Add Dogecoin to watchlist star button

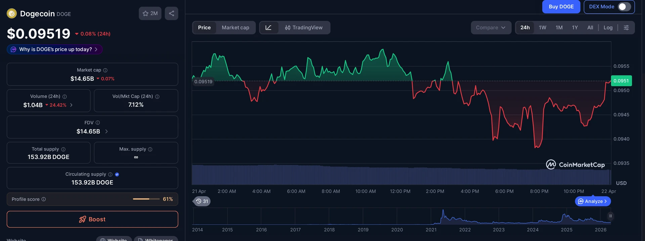[150, 13]
